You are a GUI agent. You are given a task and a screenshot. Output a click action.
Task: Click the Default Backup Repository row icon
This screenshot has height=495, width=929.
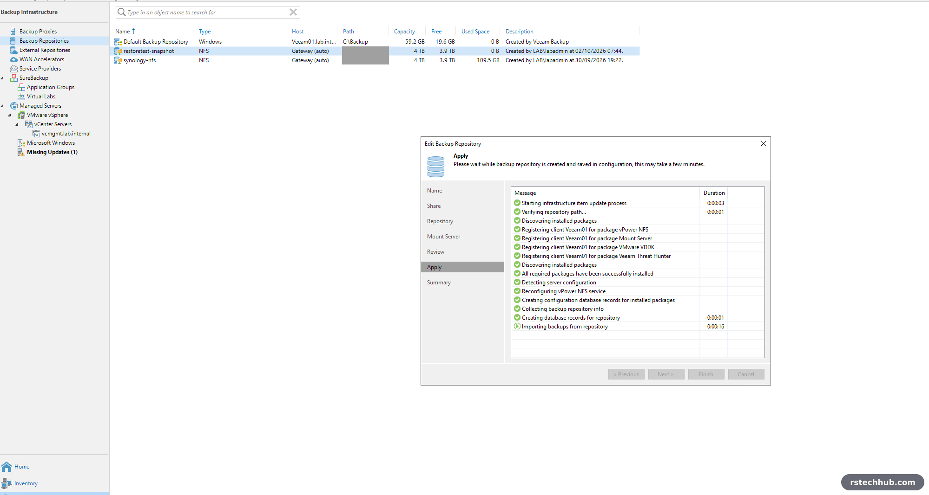point(118,42)
